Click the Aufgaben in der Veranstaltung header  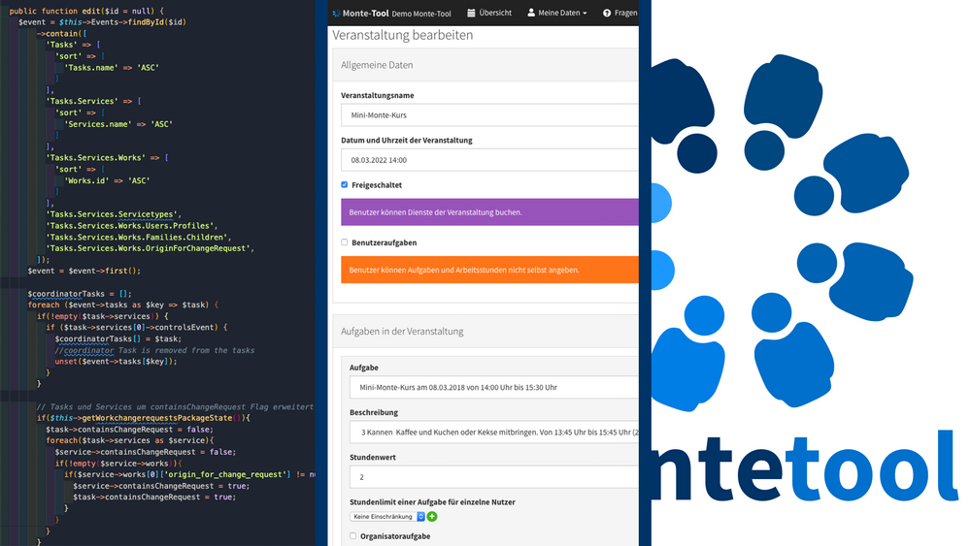pyautogui.click(x=485, y=331)
